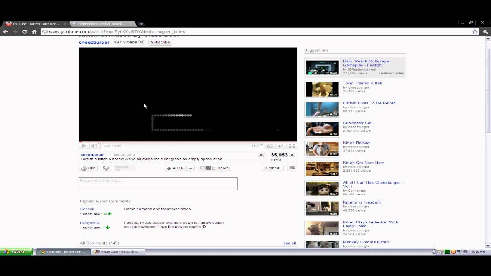Click the browser back arrow
This screenshot has height=276, width=491.
point(5,32)
